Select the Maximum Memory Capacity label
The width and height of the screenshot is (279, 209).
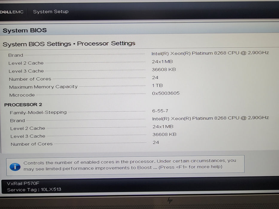pyautogui.click(x=43, y=87)
